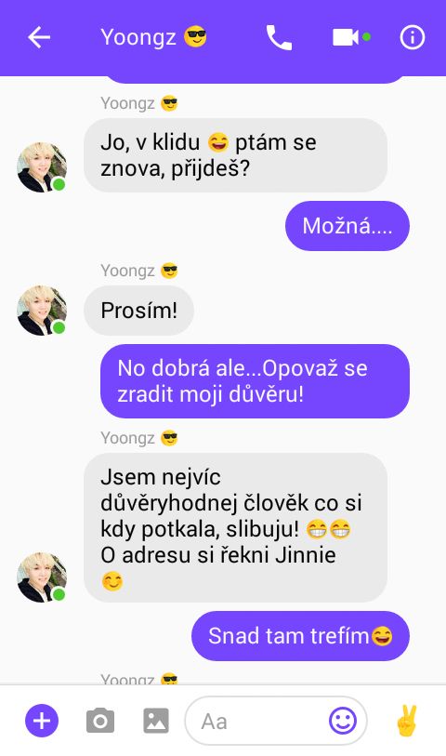Select the "Možná...." sent message
Image resolution: width=446 pixels, height=756 pixels.
(x=348, y=226)
